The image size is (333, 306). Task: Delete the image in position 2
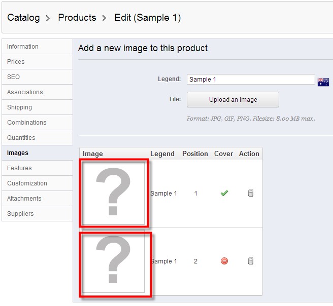[x=250, y=261]
